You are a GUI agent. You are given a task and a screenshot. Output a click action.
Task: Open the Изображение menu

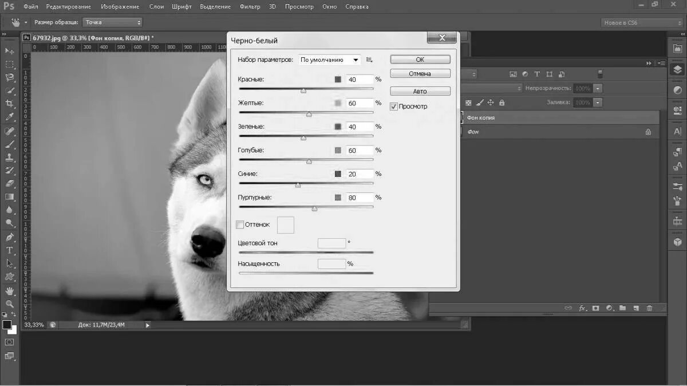click(x=120, y=7)
